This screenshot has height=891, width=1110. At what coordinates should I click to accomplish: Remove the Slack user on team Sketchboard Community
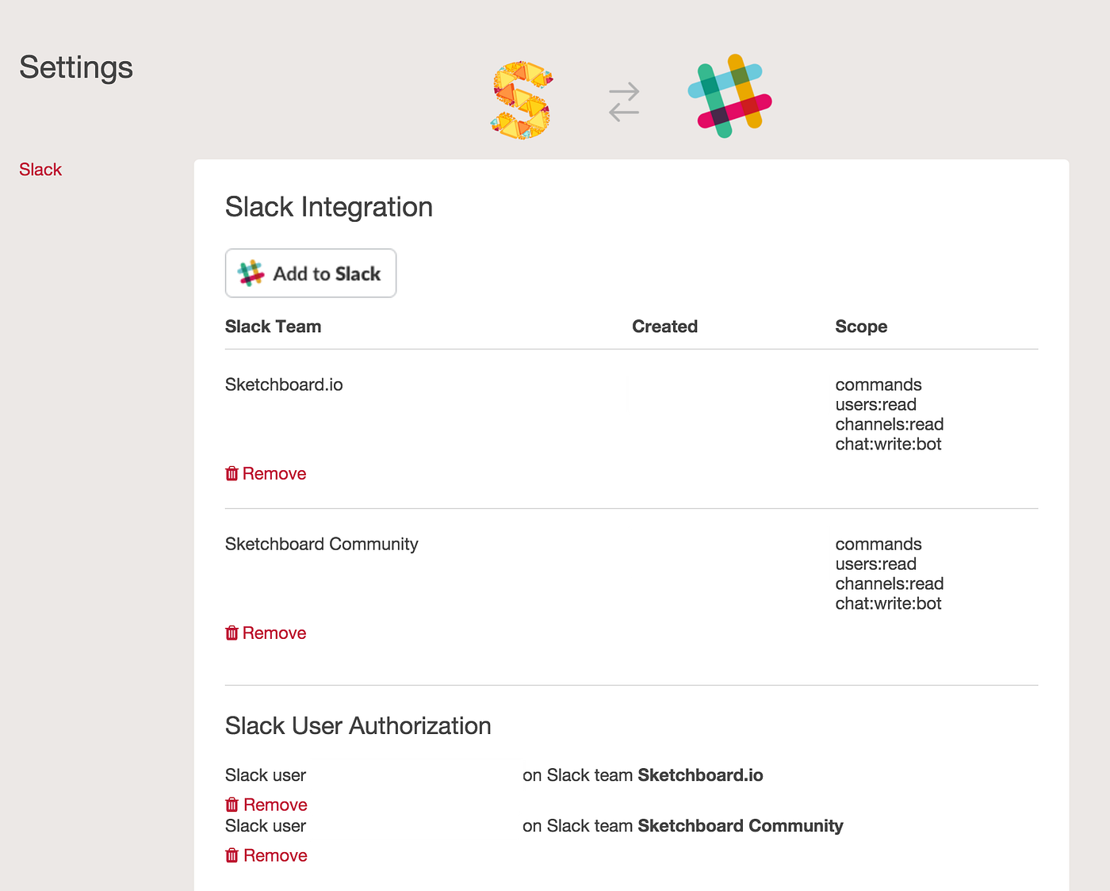coord(274,855)
